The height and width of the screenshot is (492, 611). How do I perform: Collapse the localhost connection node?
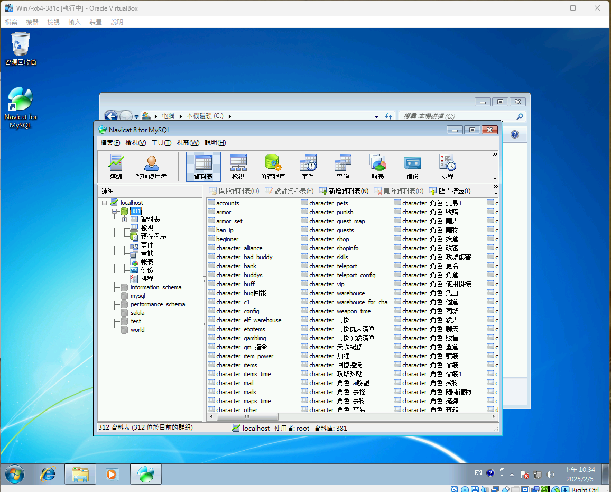pos(105,203)
